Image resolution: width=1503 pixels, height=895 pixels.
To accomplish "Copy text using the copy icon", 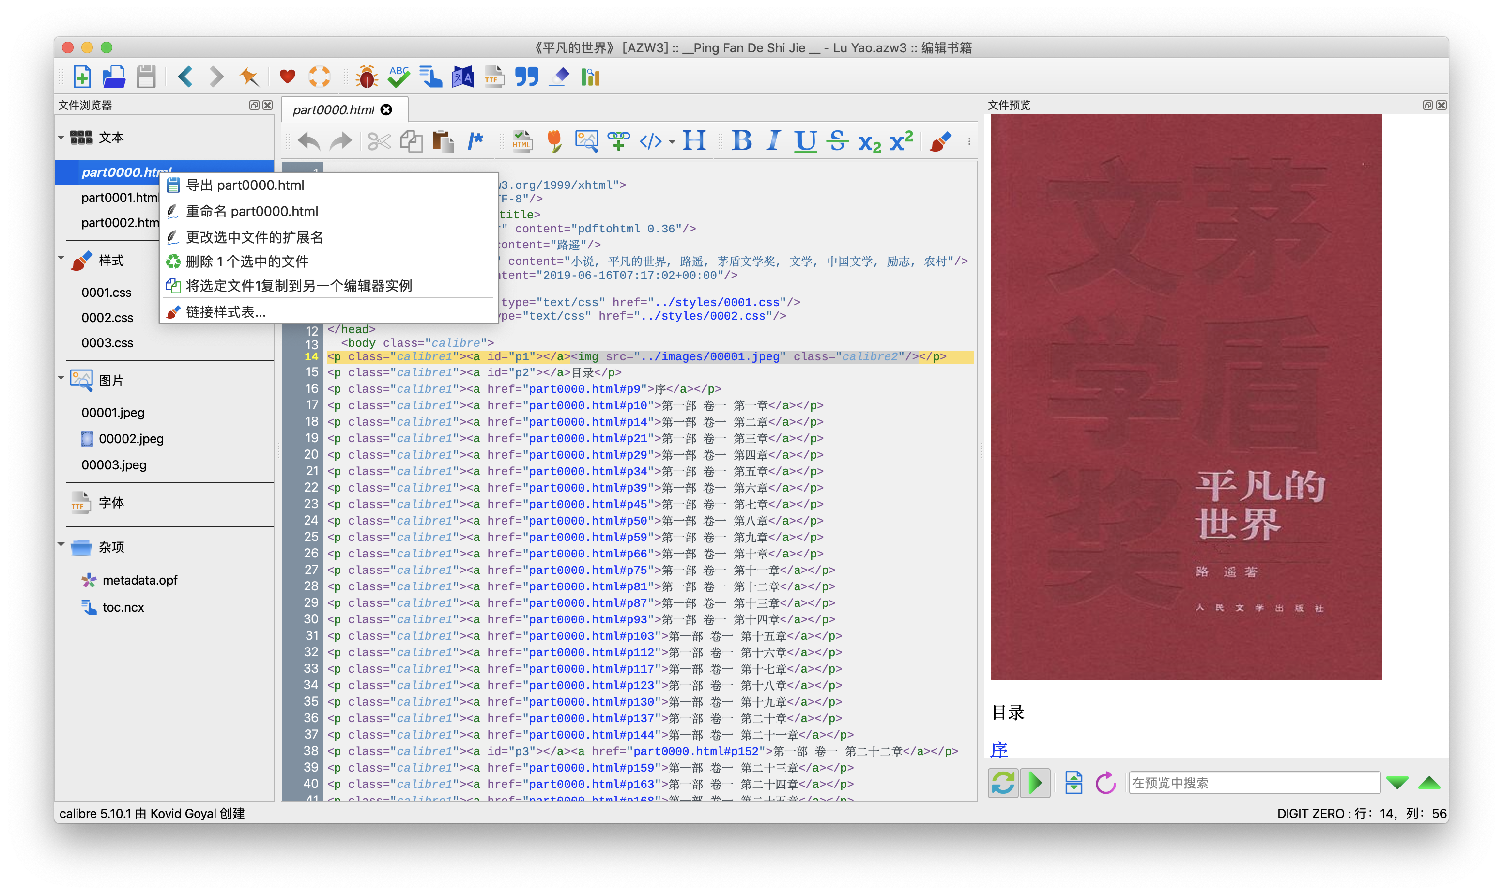I will (411, 142).
